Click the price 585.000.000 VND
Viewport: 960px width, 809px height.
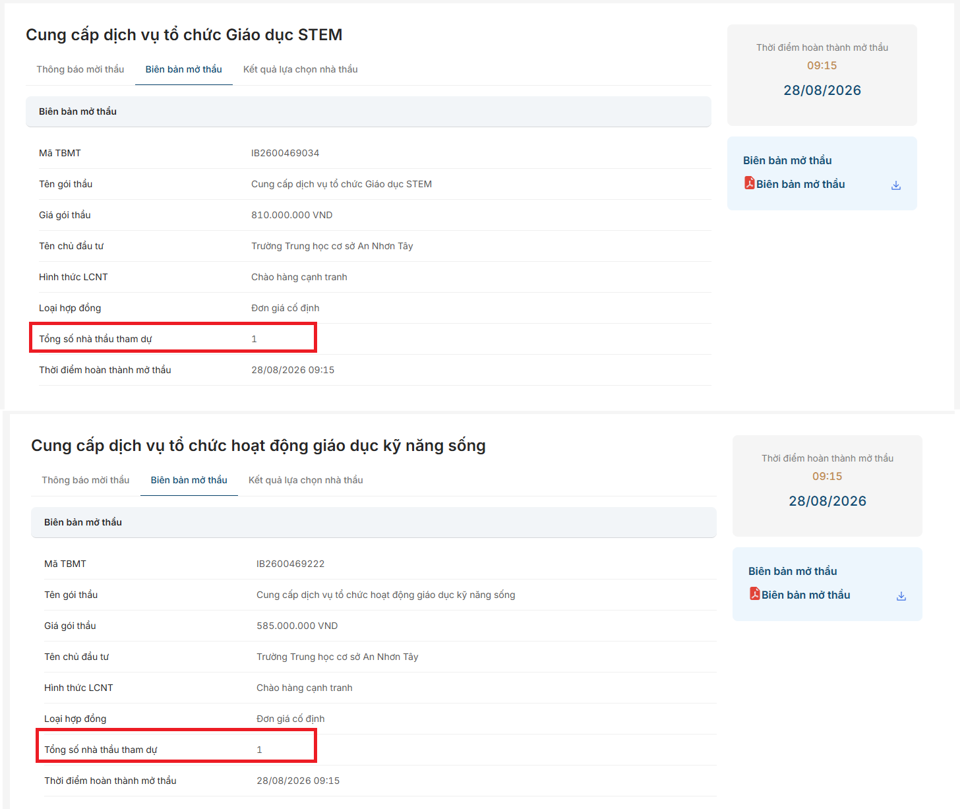click(x=297, y=626)
